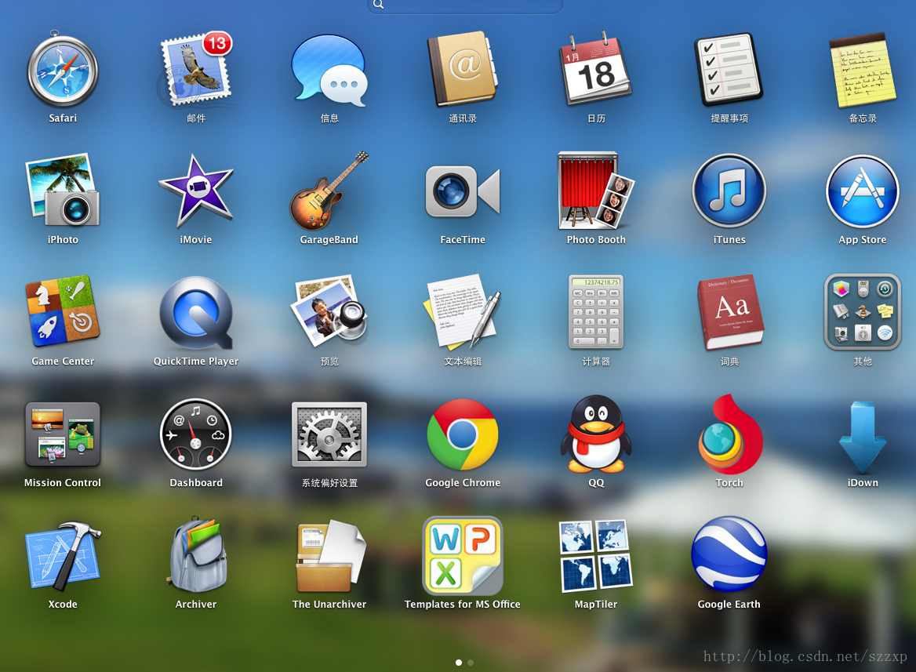
Task: Open the Dashboard gauge icon
Action: click(x=196, y=434)
